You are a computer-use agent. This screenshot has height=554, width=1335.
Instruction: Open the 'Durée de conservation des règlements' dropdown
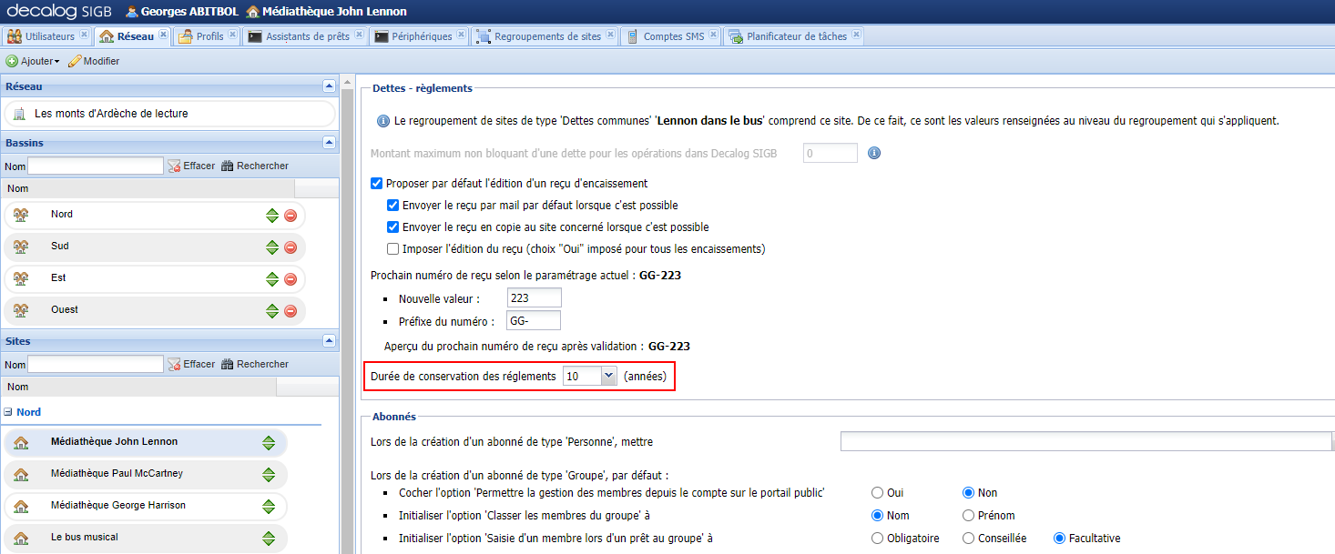click(608, 376)
